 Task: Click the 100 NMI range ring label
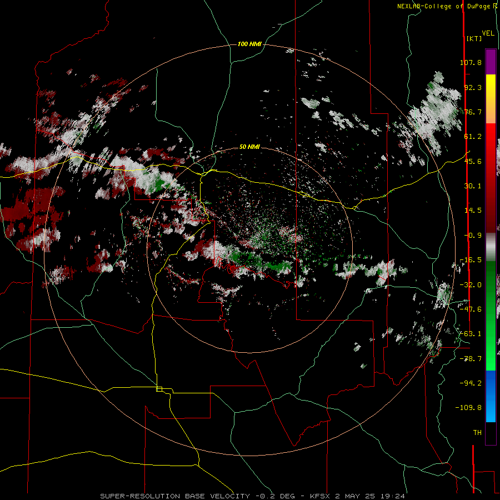point(249,44)
